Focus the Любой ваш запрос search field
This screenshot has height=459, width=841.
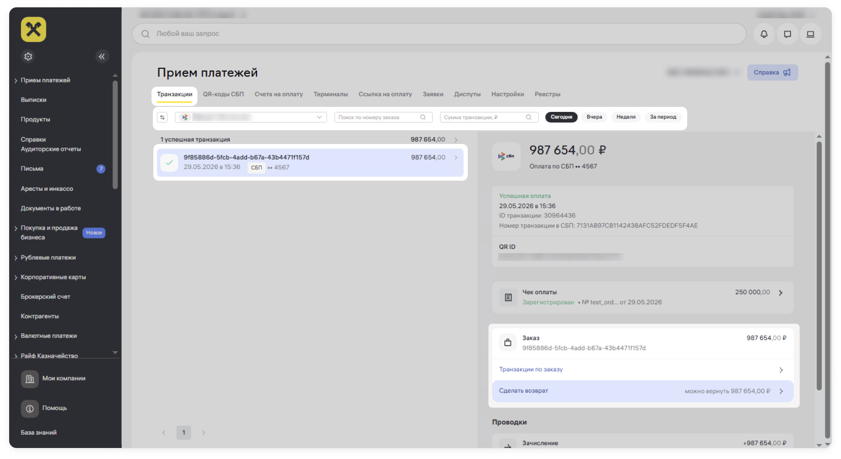coord(439,34)
